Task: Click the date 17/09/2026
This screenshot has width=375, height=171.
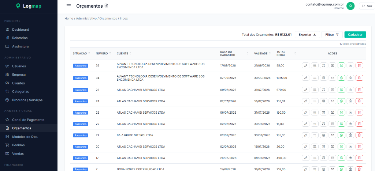Action: (228, 65)
